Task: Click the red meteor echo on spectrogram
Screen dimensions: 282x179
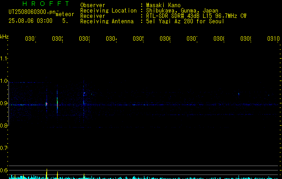Action: pyautogui.click(x=46, y=104)
